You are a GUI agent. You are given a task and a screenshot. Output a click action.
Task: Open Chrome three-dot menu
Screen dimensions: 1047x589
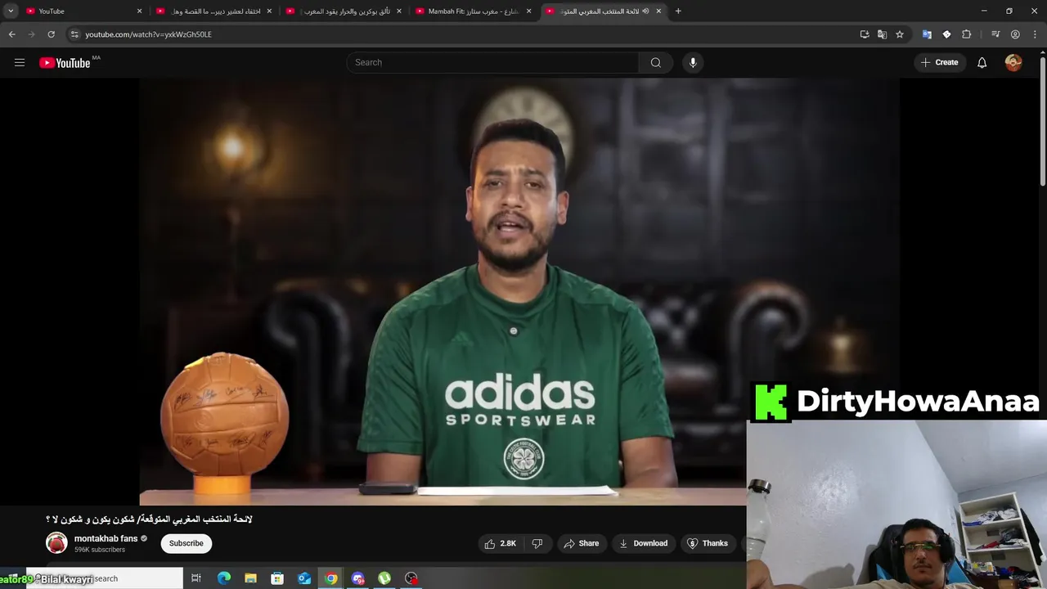click(x=1035, y=34)
